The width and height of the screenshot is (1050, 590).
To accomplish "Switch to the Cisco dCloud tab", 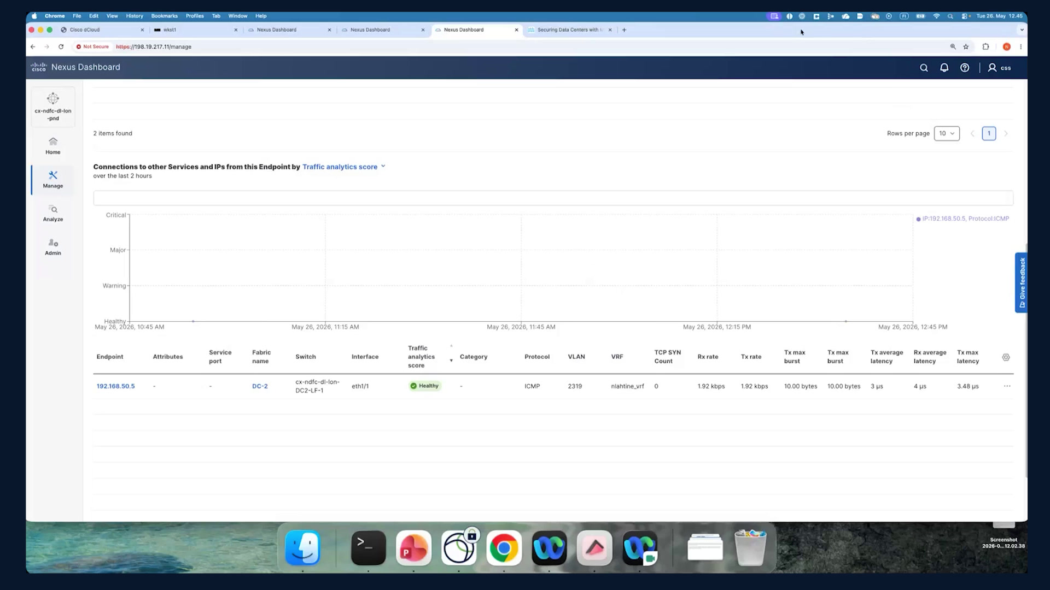I will coord(102,30).
